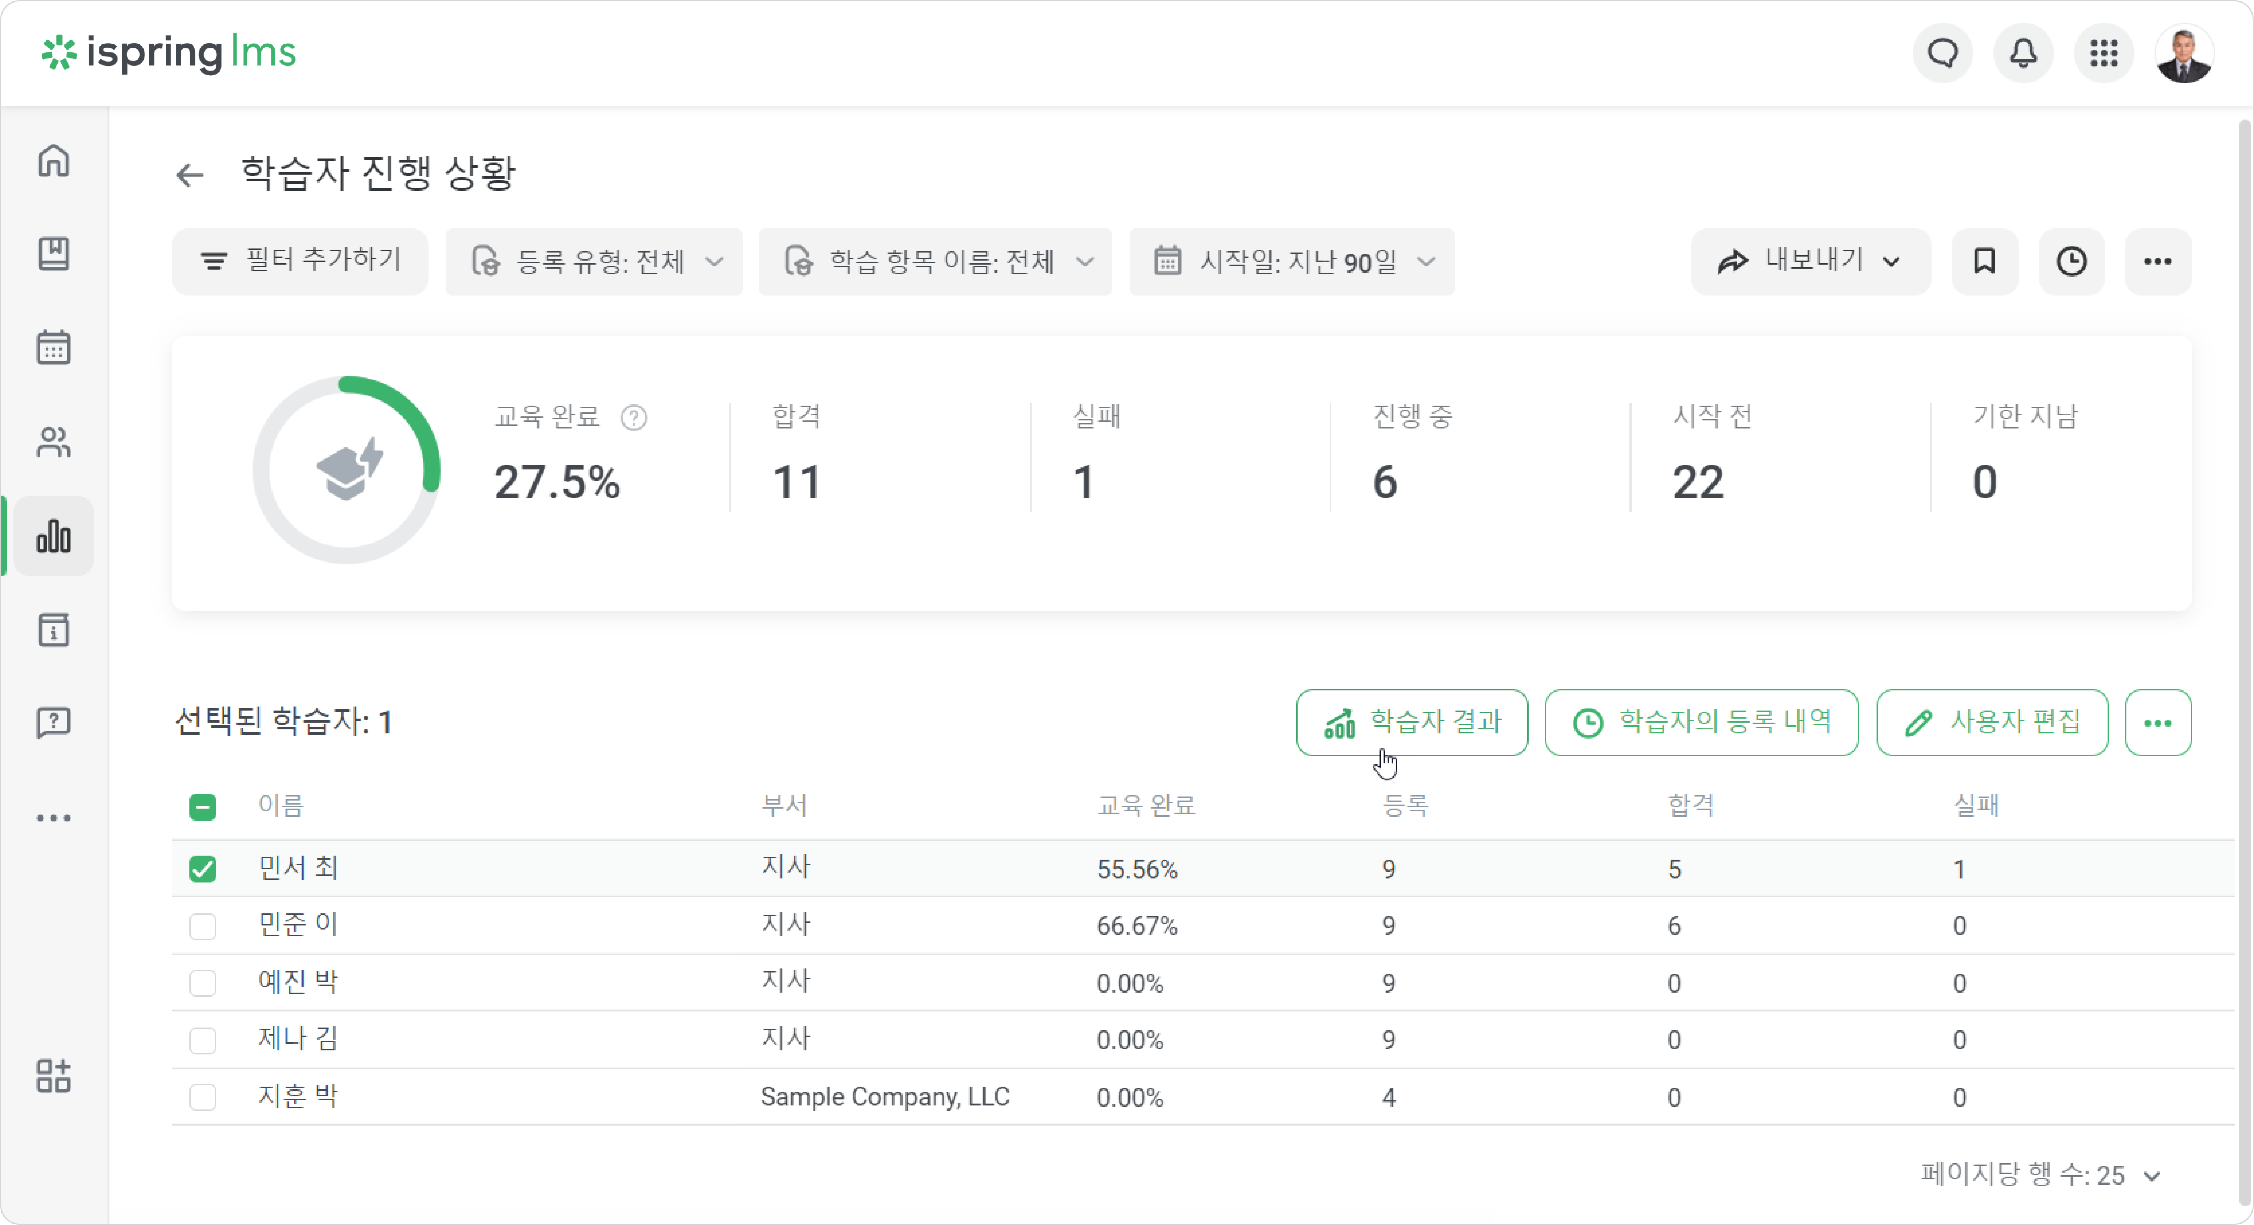This screenshot has width=2254, height=1225.
Task: Click the 55.56% completion value
Action: pyautogui.click(x=1137, y=870)
